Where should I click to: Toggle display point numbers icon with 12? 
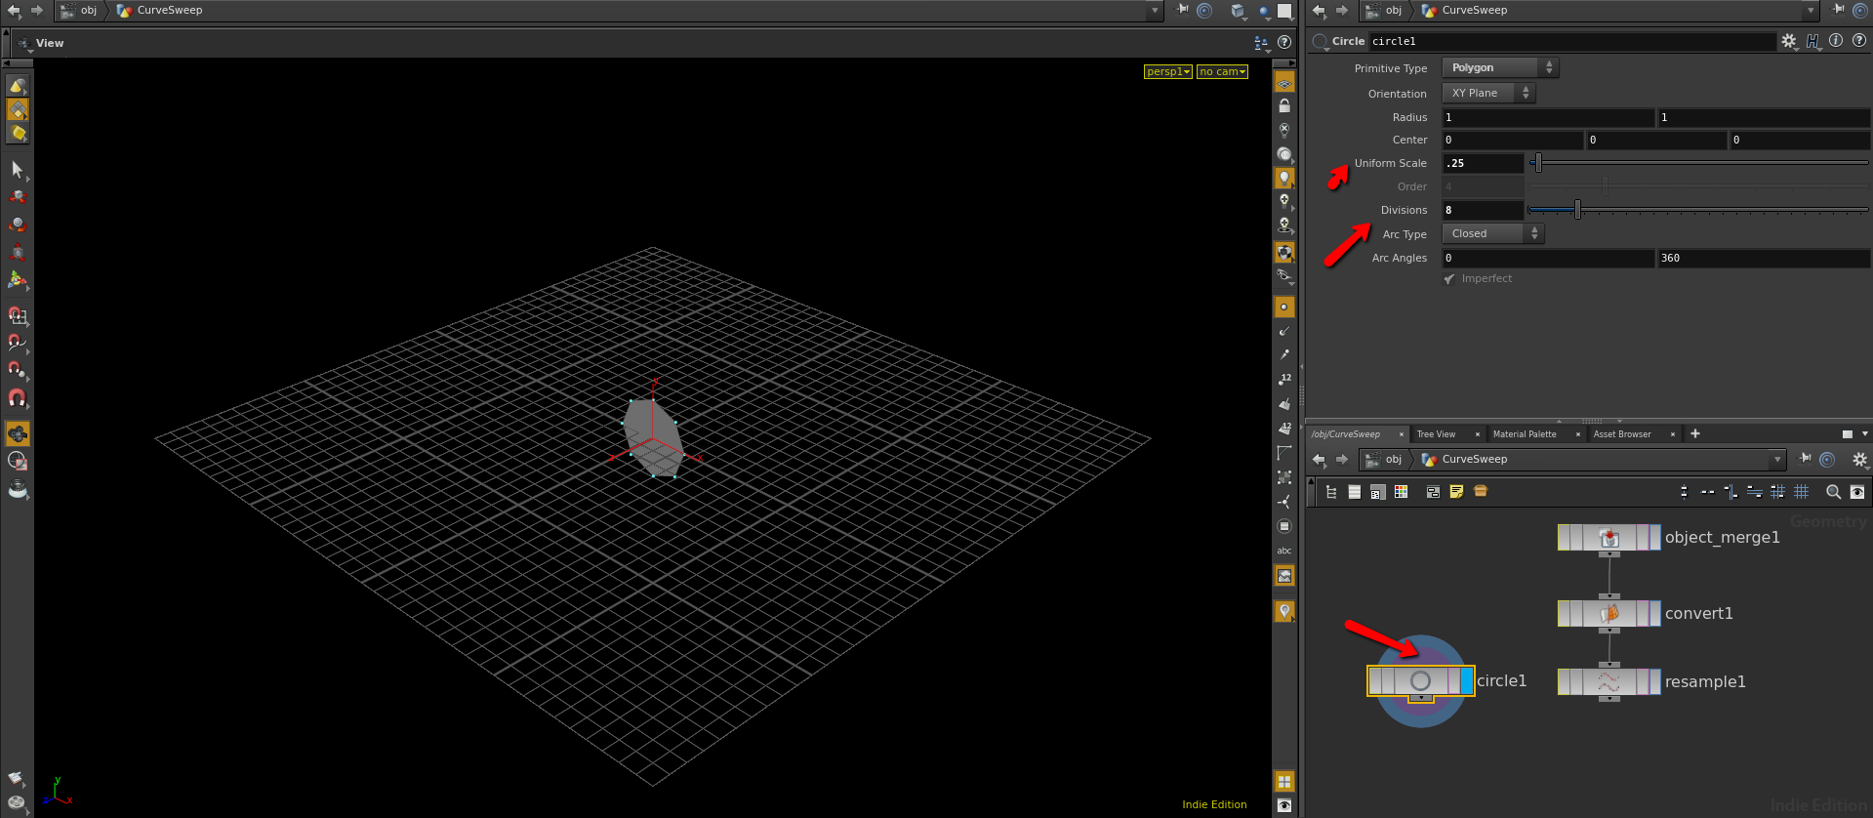click(x=1284, y=379)
